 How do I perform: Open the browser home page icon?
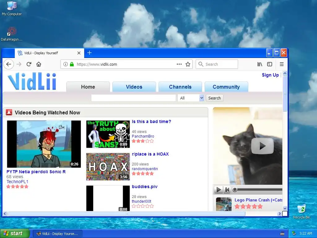(x=39, y=64)
